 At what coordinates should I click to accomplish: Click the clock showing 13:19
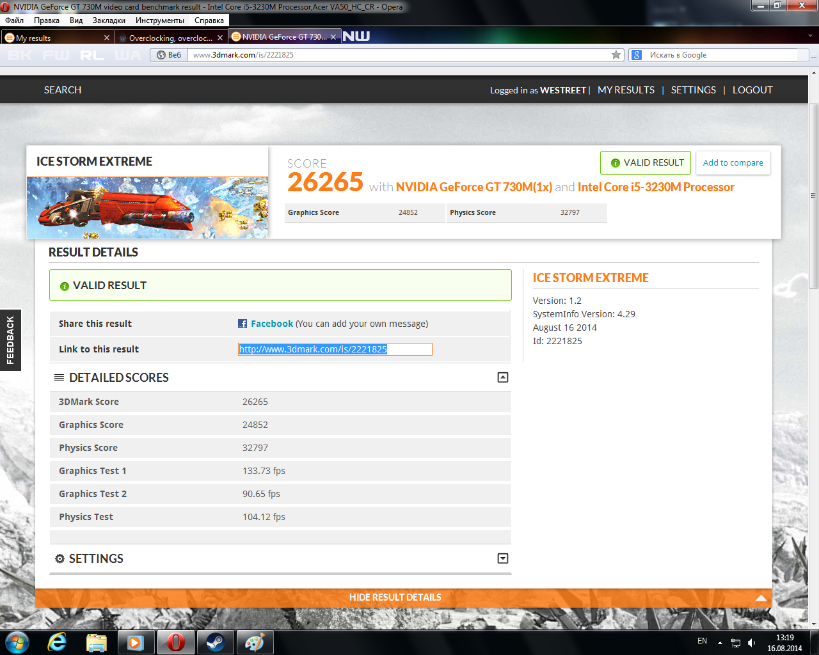784,638
